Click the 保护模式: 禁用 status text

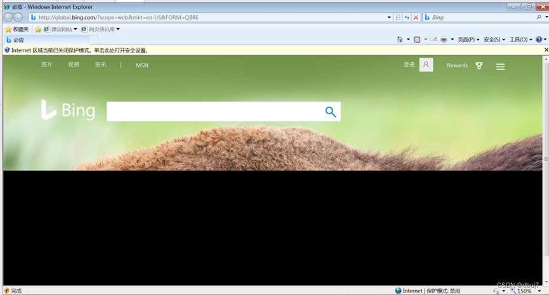[x=443, y=291]
